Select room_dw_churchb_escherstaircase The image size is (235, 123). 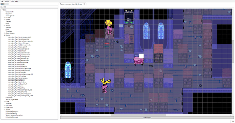(19, 53)
